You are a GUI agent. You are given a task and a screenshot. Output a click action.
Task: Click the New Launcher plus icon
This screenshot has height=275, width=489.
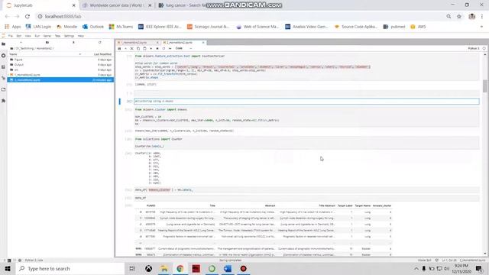coord(21,43)
